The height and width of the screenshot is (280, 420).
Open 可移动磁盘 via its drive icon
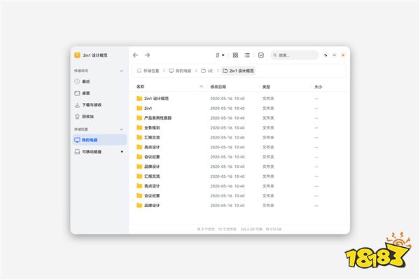pos(77,152)
